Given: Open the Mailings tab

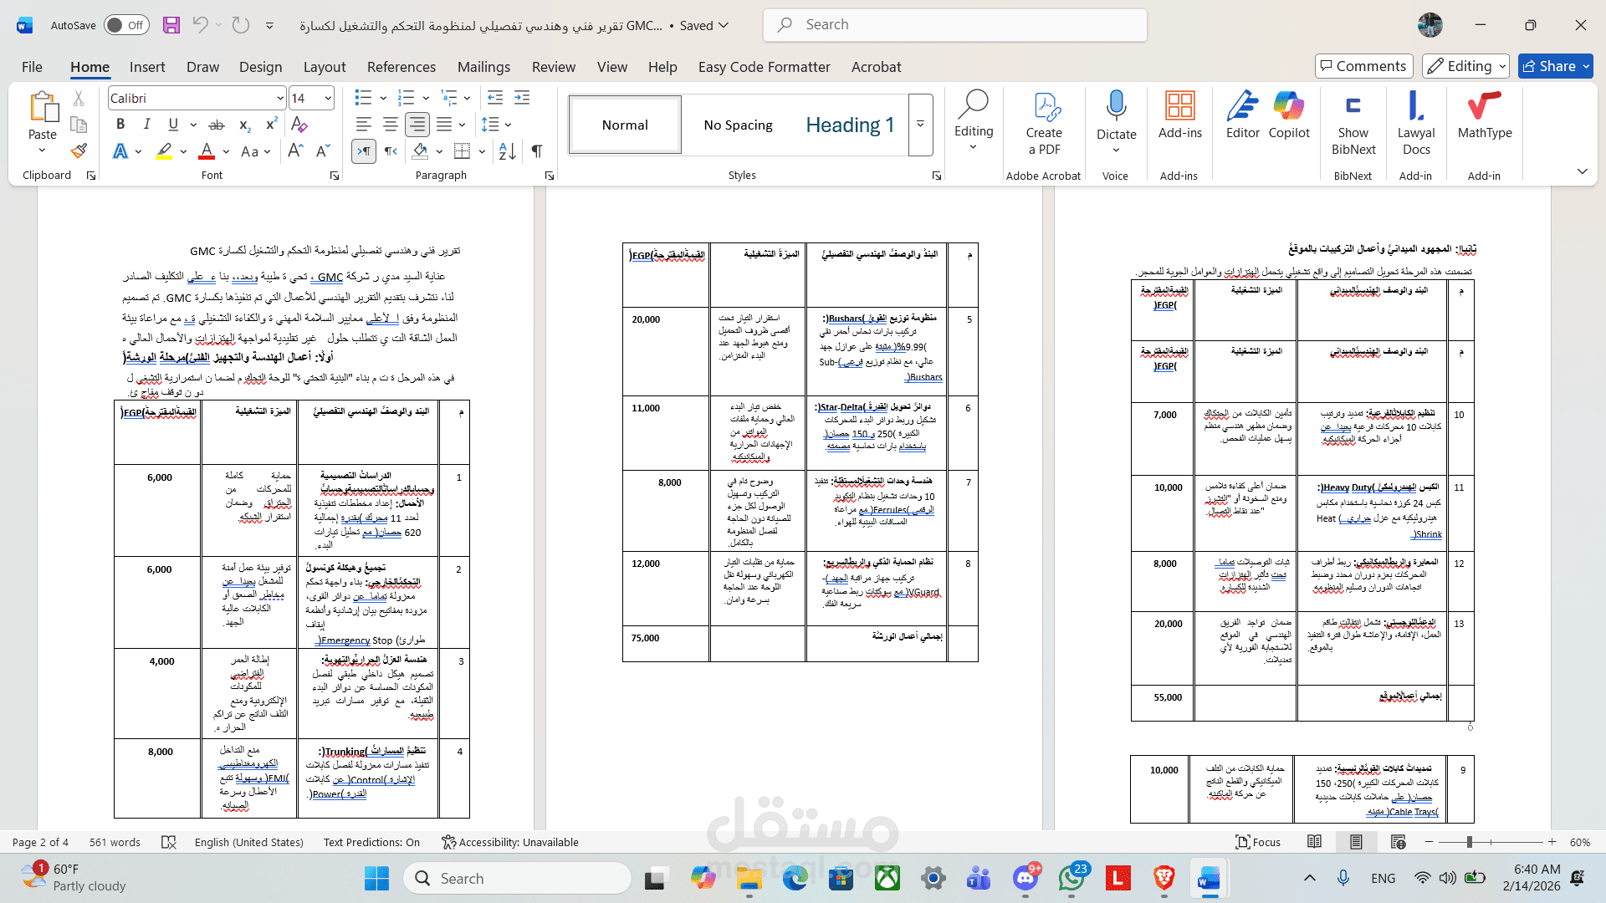Looking at the screenshot, I should pos(483,67).
